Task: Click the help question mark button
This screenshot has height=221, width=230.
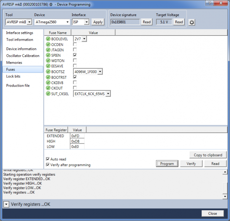Action: 210,3
